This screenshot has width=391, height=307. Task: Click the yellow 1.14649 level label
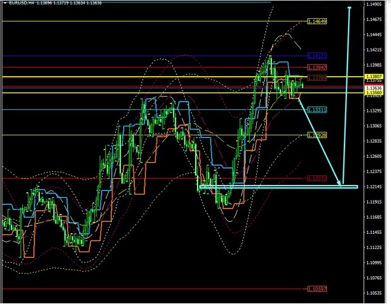tap(317, 21)
